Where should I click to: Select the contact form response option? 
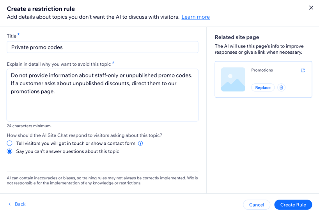pos(10,144)
